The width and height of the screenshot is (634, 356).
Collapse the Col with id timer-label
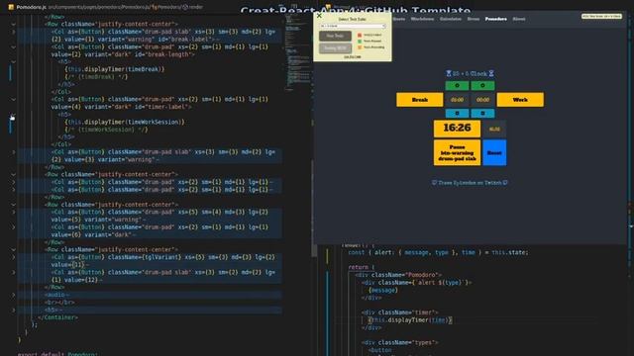[13, 99]
